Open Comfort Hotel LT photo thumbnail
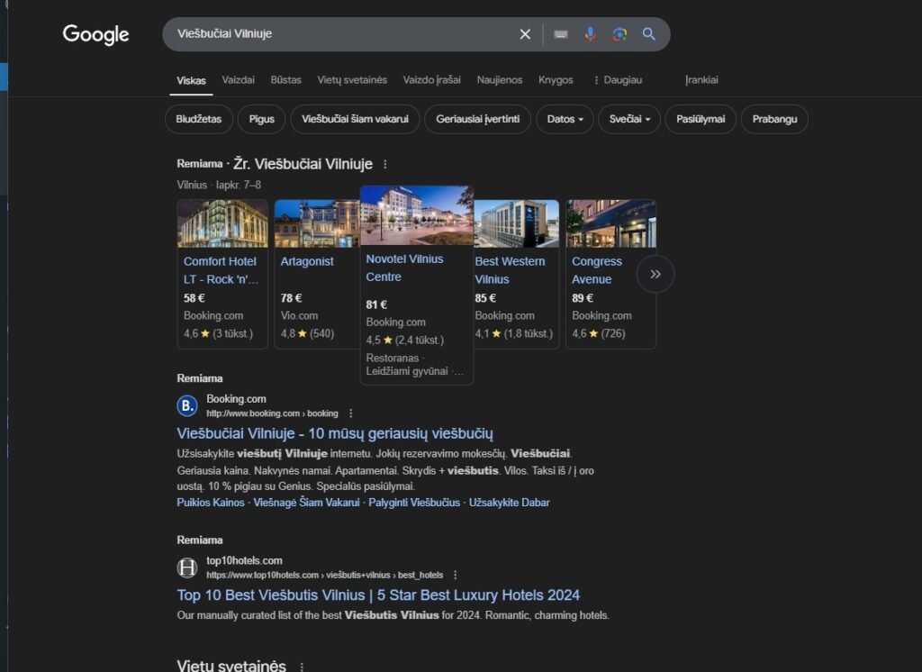922x672 pixels. [223, 223]
